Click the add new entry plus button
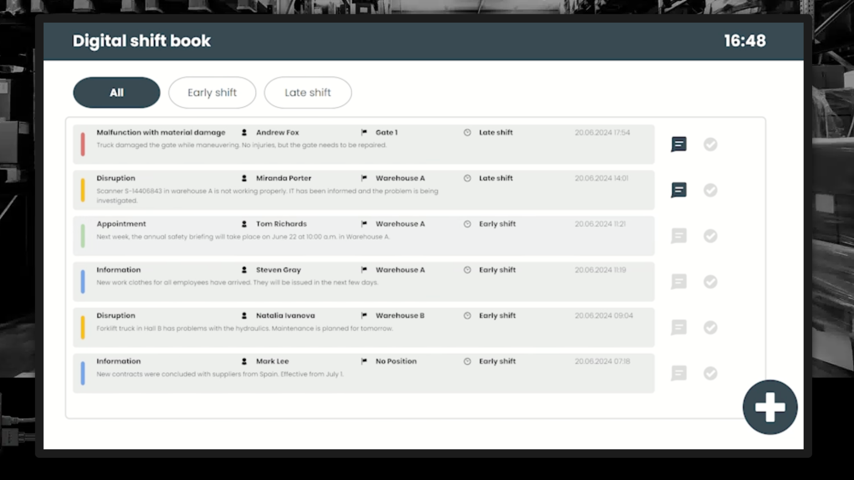Viewport: 854px width, 480px height. tap(770, 407)
